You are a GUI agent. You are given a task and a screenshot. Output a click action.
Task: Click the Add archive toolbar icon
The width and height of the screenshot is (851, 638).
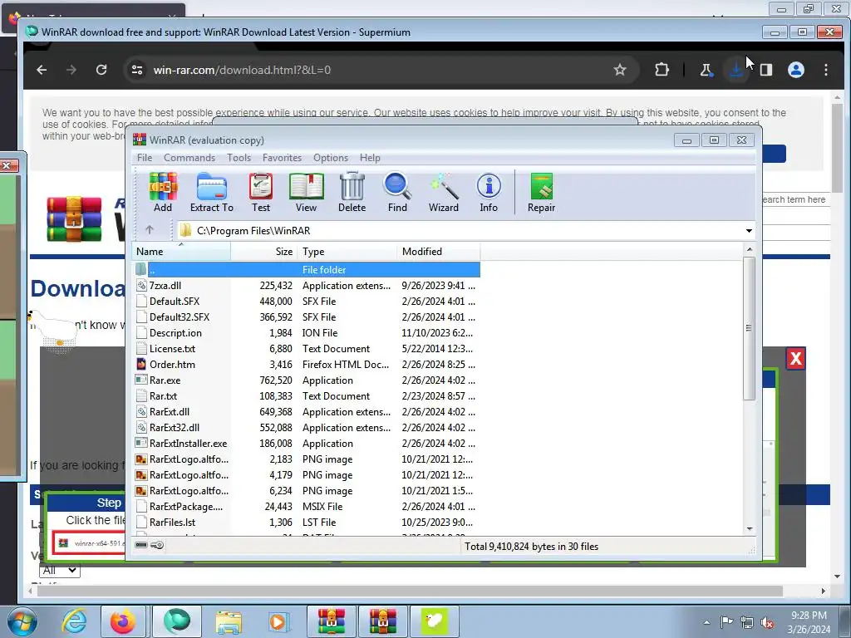coord(163,192)
